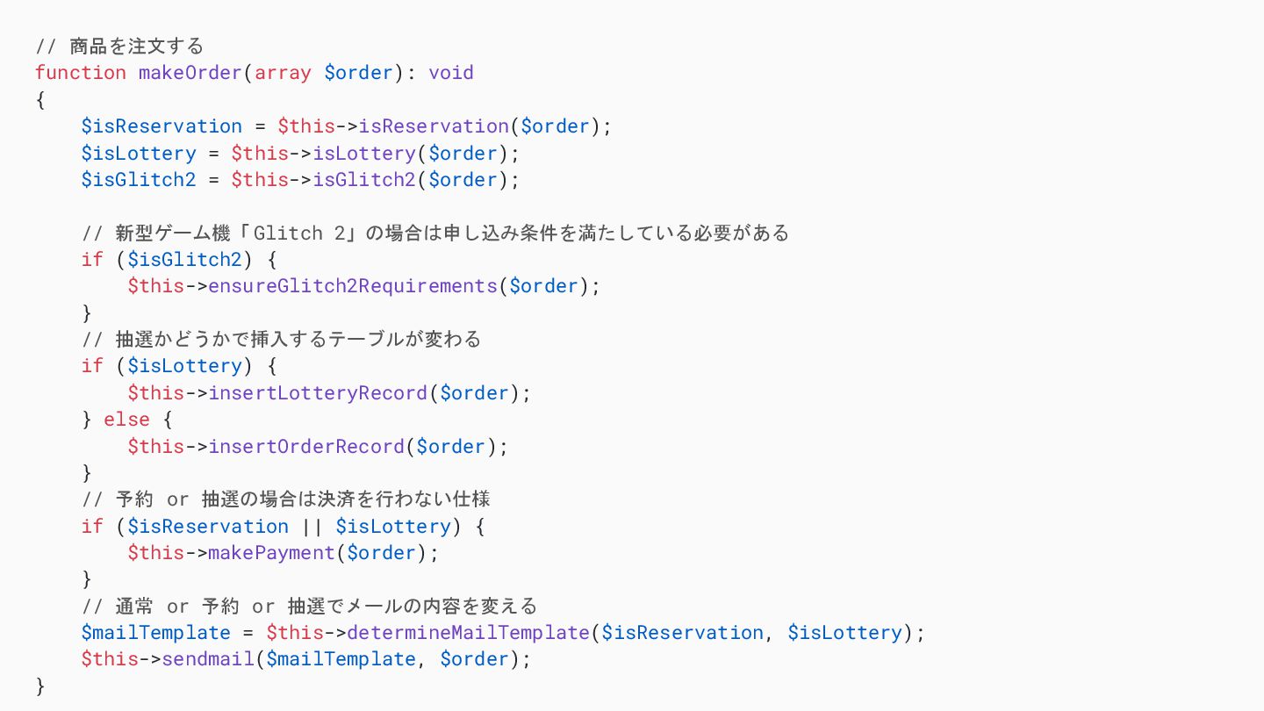Screen dimensions: 1264x711
Task: Click the else keyword
Action: 126,420
